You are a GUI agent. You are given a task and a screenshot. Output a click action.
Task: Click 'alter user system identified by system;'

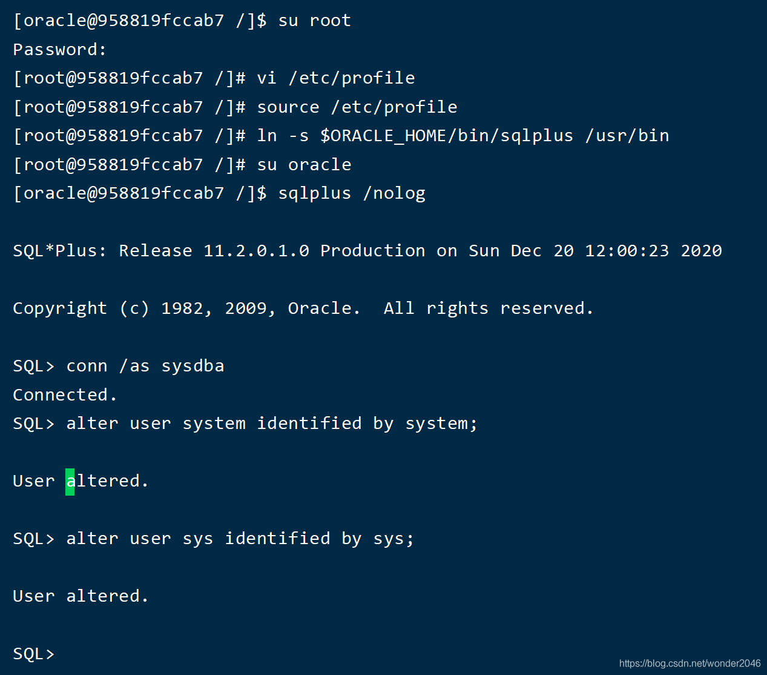(x=272, y=424)
